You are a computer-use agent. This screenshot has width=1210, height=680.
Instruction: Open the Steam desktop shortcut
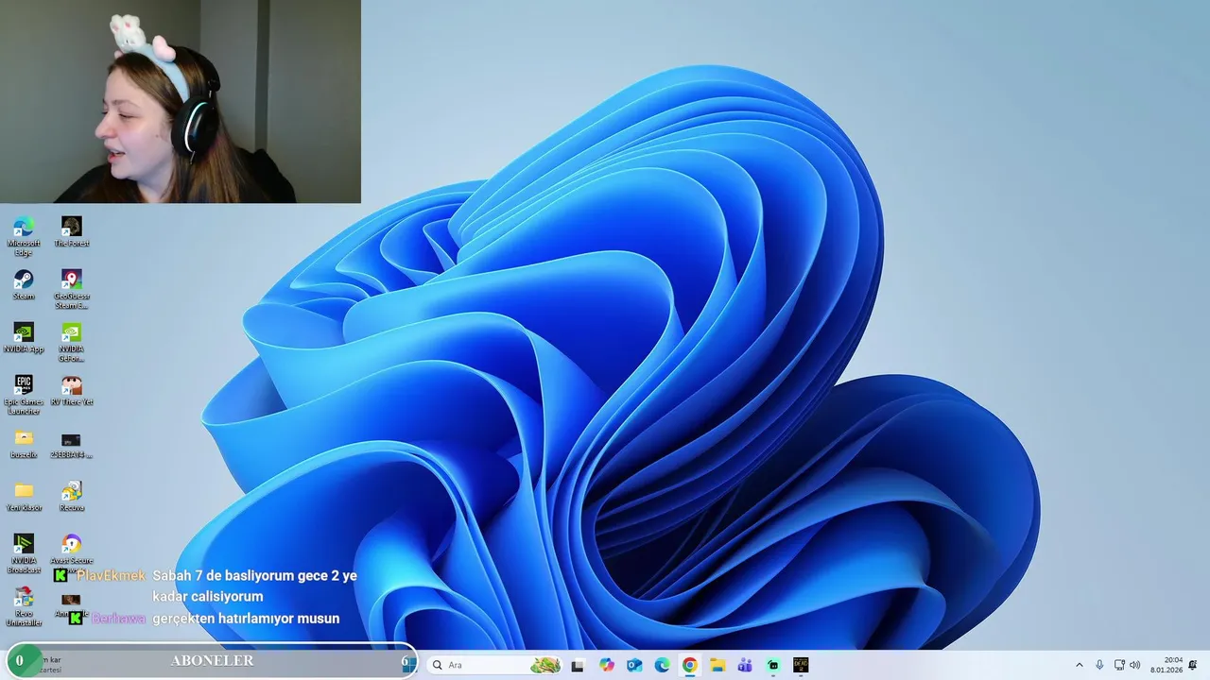[x=24, y=284]
